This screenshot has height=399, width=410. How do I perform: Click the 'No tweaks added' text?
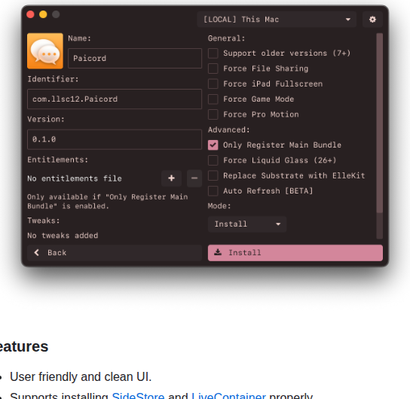coord(63,236)
